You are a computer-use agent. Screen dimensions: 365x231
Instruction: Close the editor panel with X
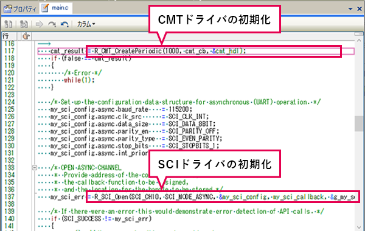(360, 9)
